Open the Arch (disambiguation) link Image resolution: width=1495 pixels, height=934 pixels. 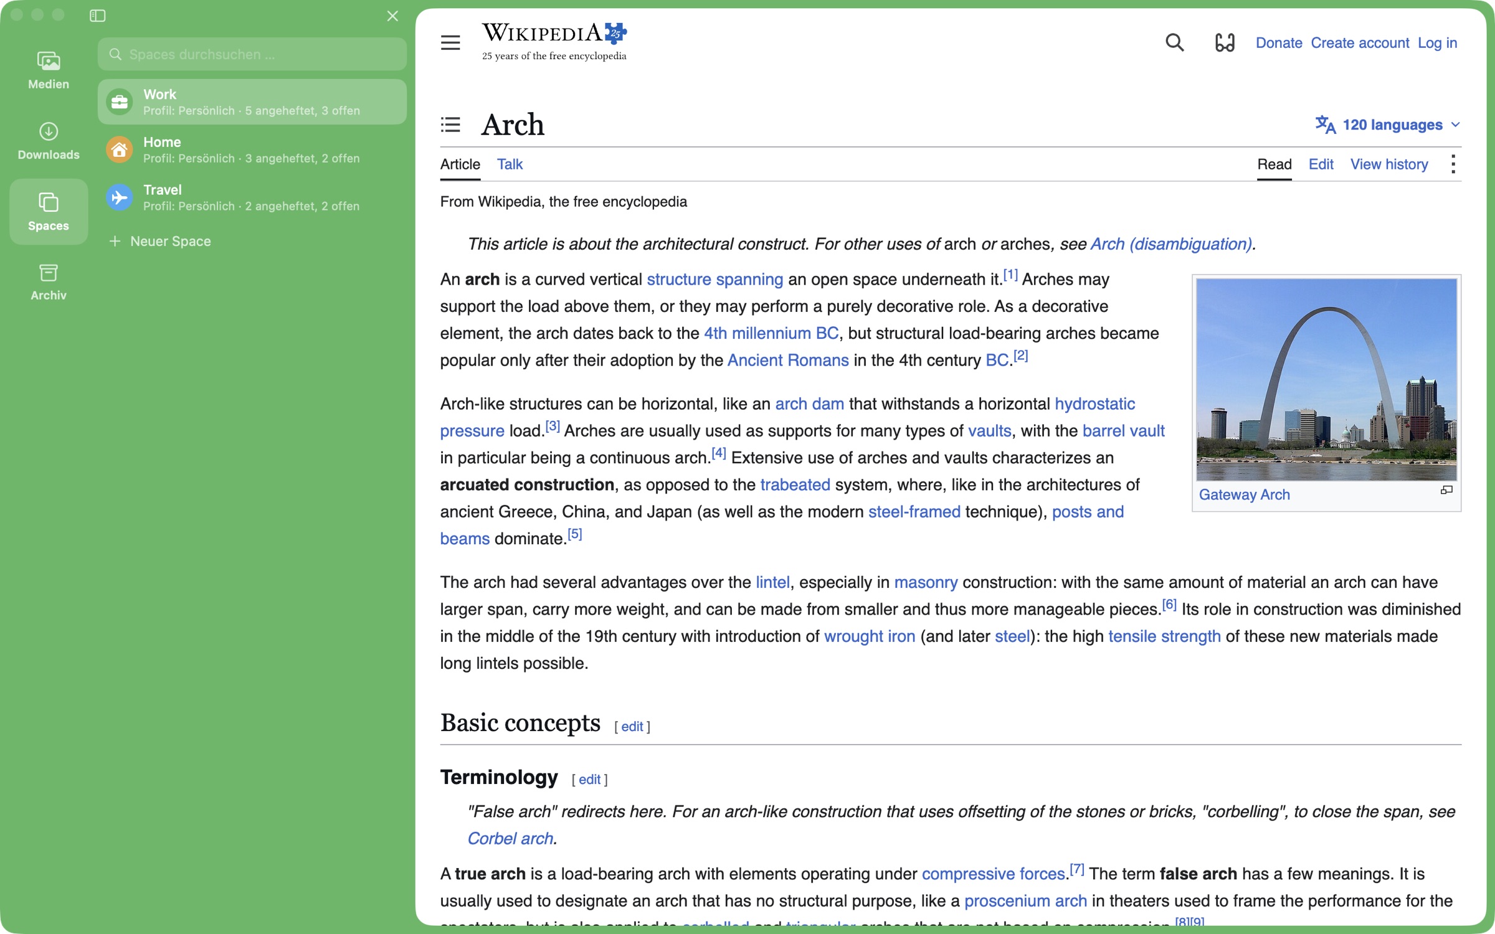coord(1171,244)
